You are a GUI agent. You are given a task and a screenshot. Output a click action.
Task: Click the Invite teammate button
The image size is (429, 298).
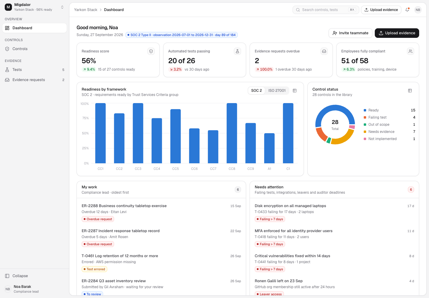pos(350,33)
